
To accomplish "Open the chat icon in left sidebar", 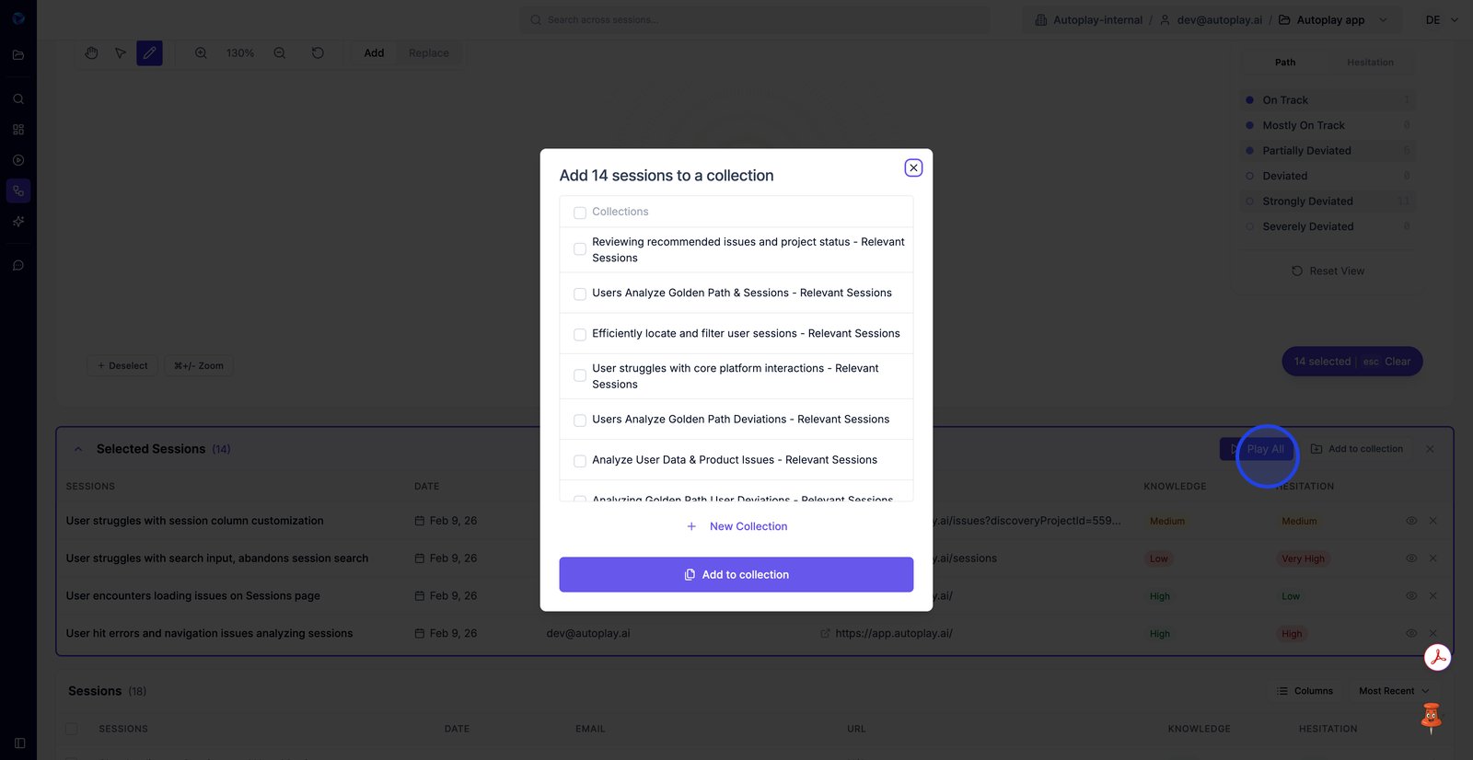I will (x=18, y=266).
